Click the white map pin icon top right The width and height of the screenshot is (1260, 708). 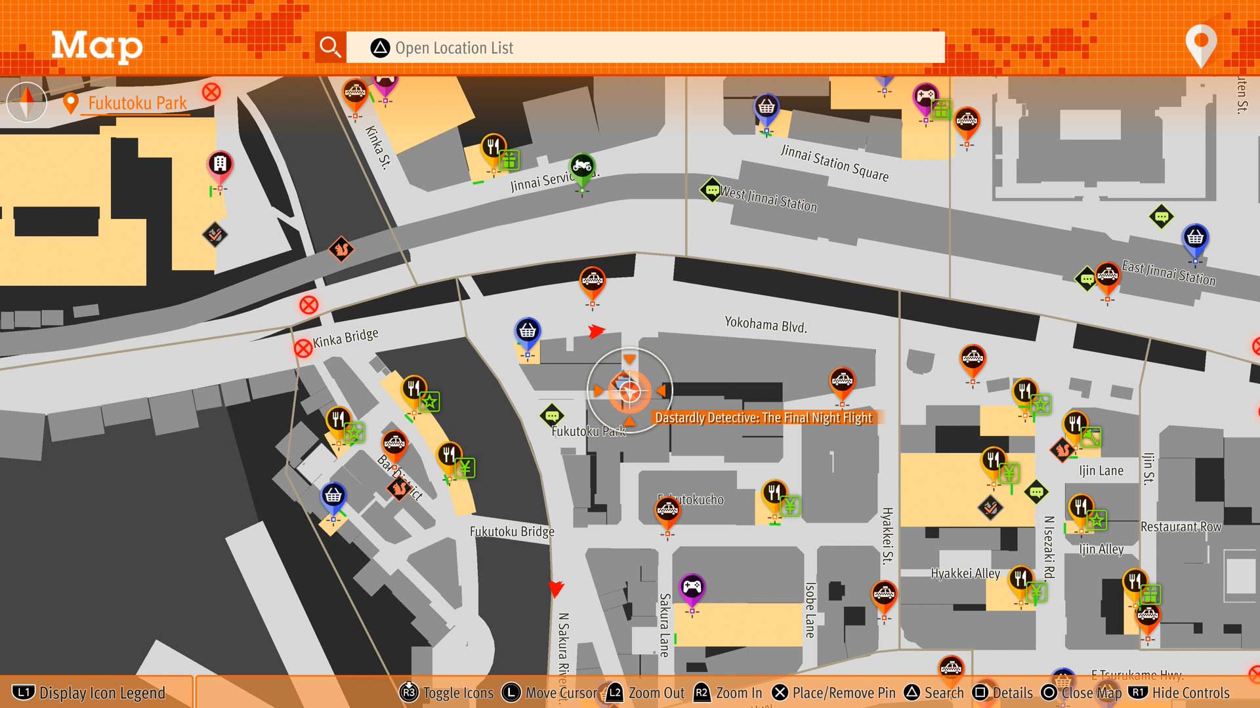click(1201, 45)
